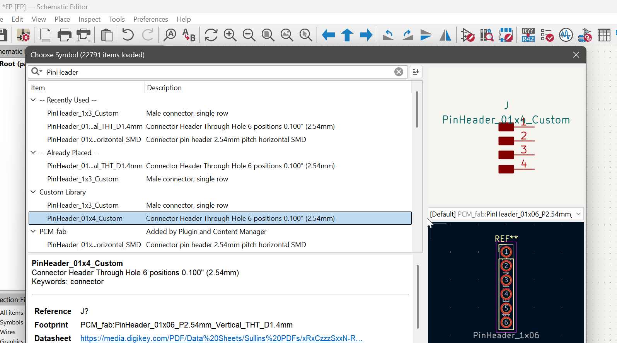Open the Place menu

point(62,19)
